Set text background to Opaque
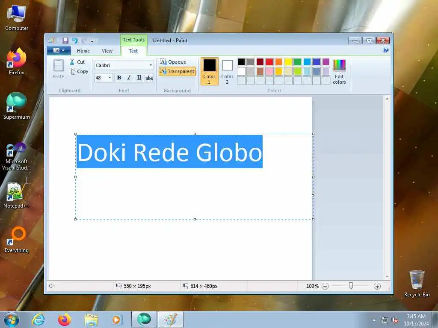Viewport: 438px width, 328px height. 173,61
